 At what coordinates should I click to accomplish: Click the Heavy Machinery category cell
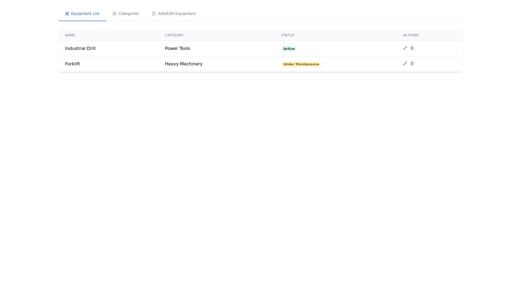point(184,64)
